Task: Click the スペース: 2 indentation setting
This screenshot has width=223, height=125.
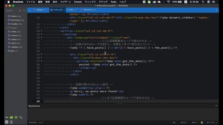Action: (212, 123)
